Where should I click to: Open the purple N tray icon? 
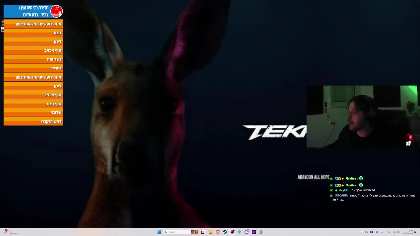pyautogui.click(x=372, y=232)
